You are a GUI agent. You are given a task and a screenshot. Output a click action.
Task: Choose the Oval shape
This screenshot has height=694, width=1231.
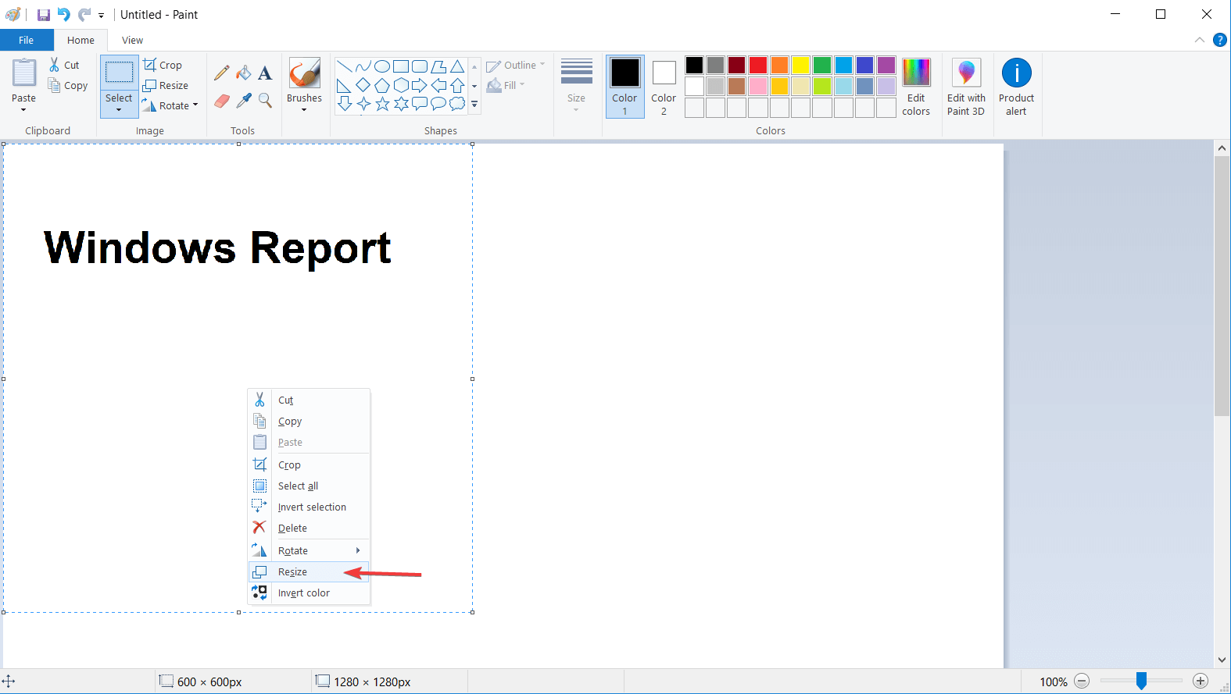pyautogui.click(x=382, y=66)
